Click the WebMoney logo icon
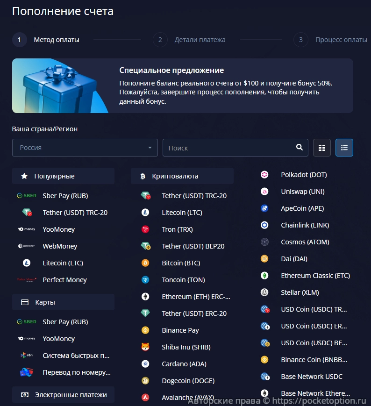 coord(27,246)
